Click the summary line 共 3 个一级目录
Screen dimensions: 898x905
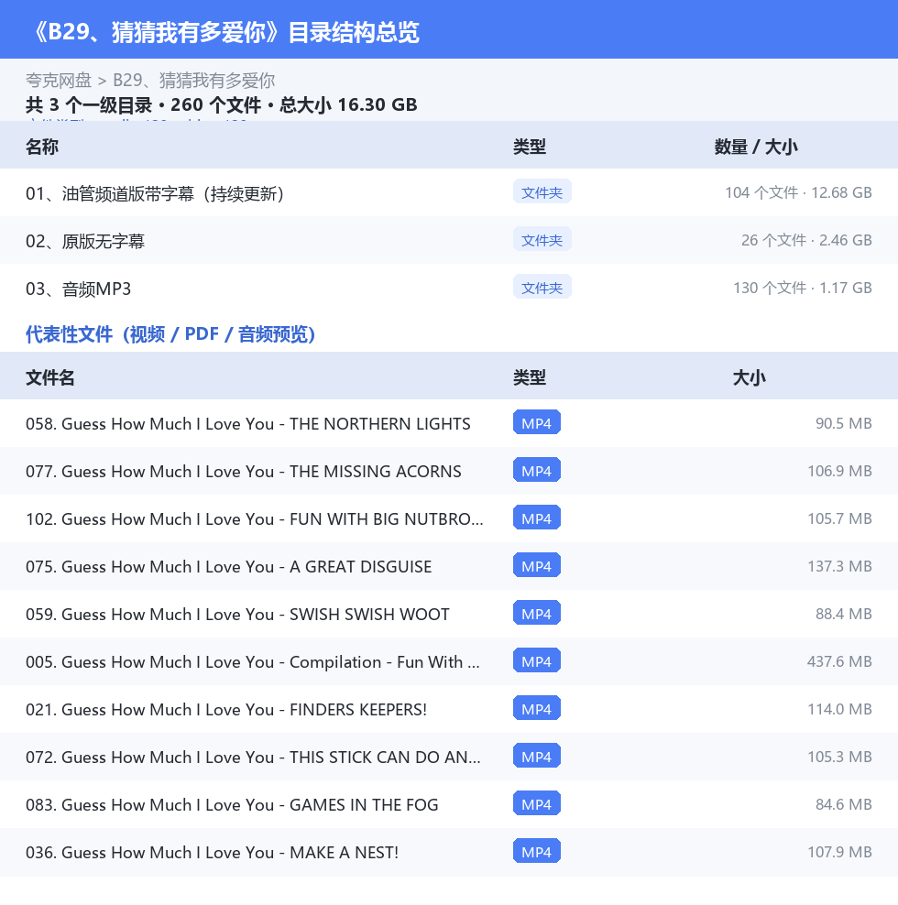(x=88, y=105)
